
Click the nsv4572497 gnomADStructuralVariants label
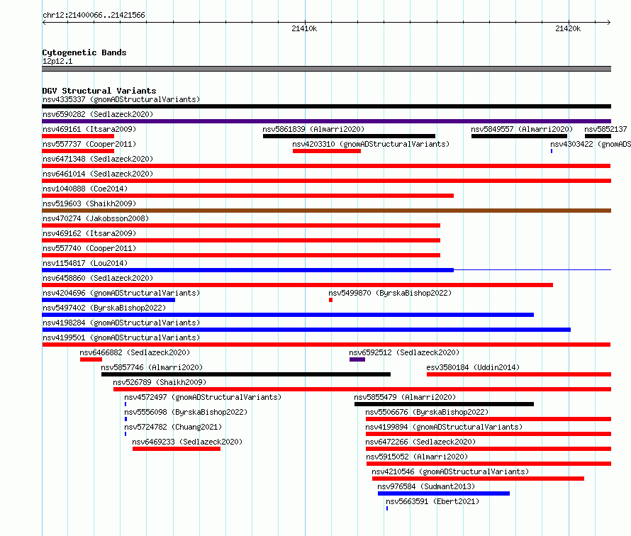[203, 397]
